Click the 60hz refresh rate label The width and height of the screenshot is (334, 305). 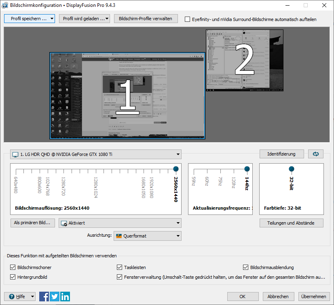coord(207,181)
